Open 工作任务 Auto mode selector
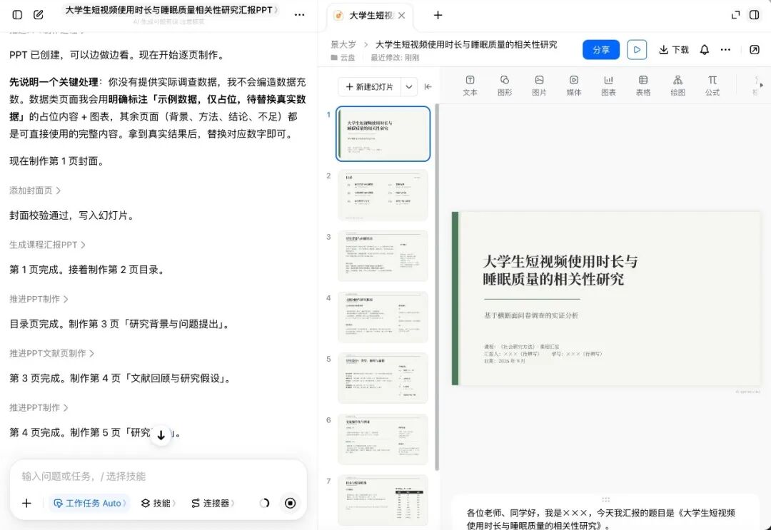Viewport: 771px width, 530px height. click(89, 503)
